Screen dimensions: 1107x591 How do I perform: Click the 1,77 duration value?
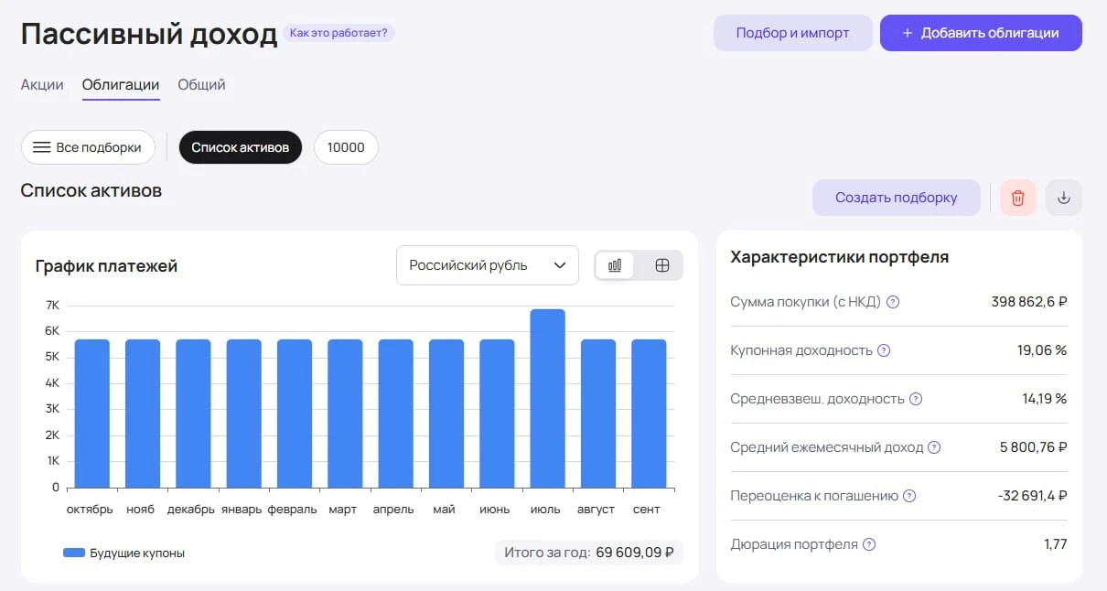[x=1056, y=544]
